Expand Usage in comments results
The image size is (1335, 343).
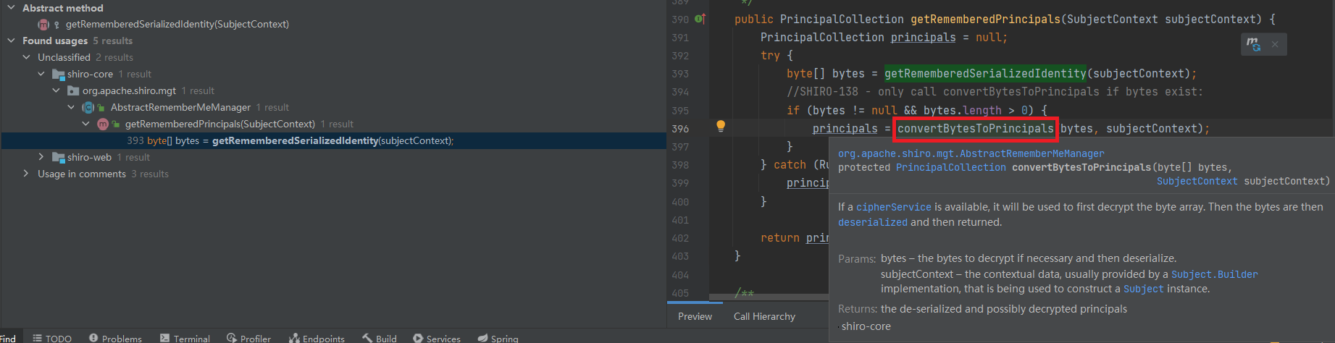click(26, 174)
